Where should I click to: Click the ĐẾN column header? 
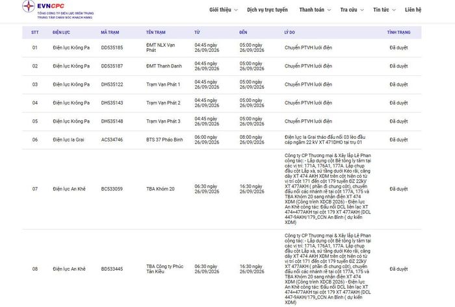coord(243,32)
